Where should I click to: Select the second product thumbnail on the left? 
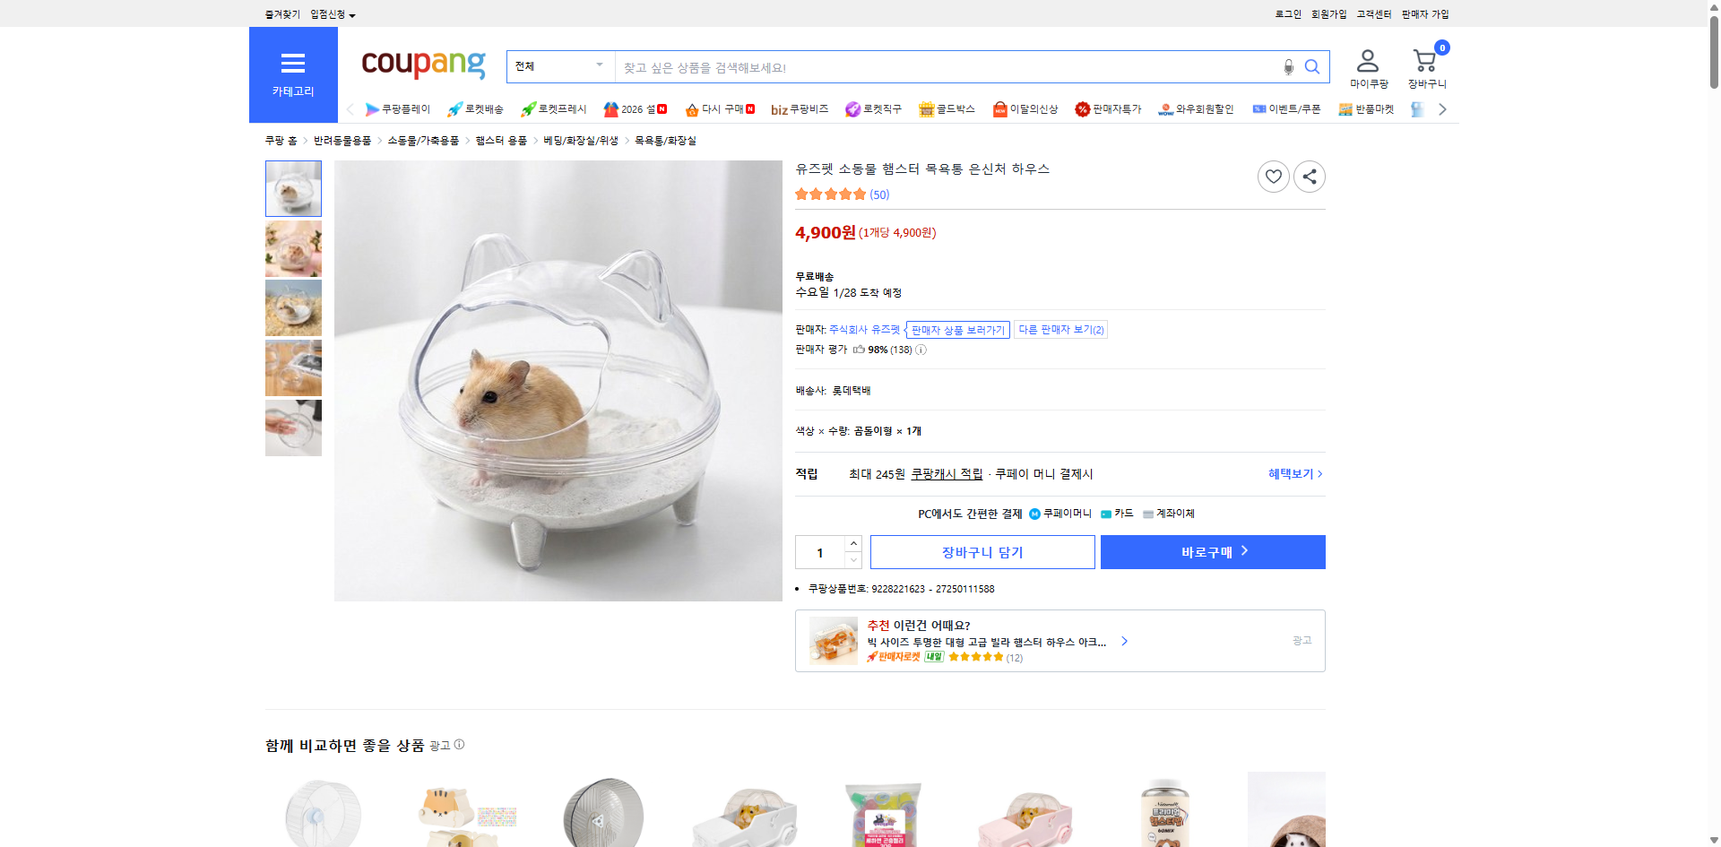pos(292,248)
